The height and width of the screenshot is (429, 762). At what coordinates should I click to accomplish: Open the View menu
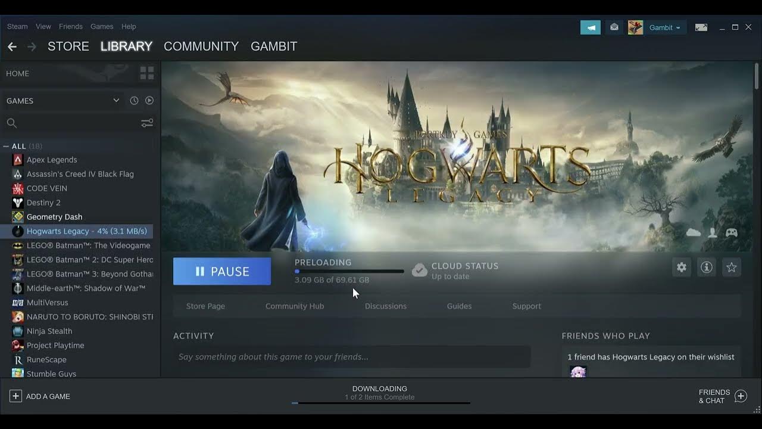click(x=43, y=27)
